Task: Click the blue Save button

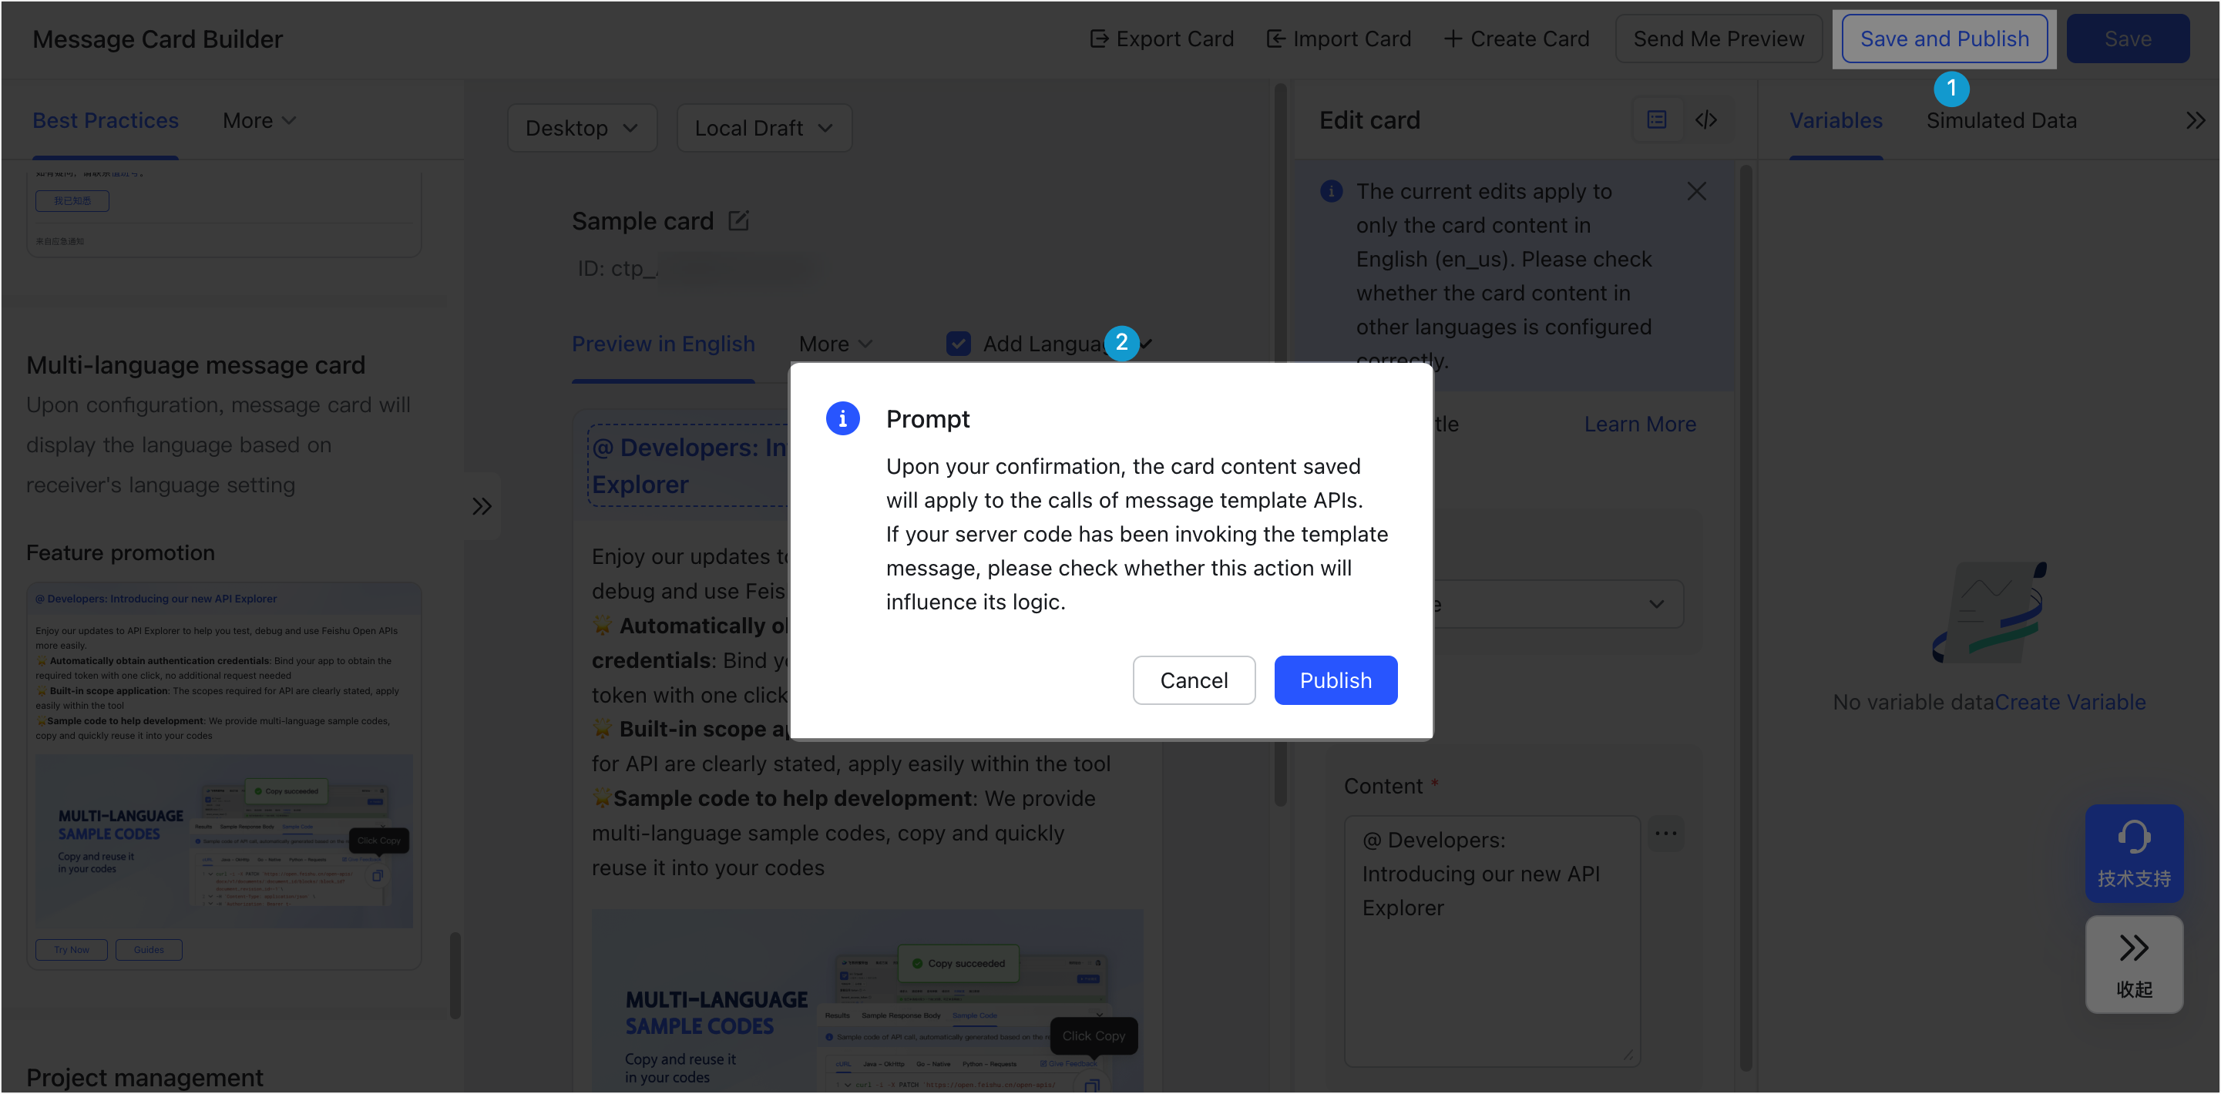Action: tap(2127, 39)
